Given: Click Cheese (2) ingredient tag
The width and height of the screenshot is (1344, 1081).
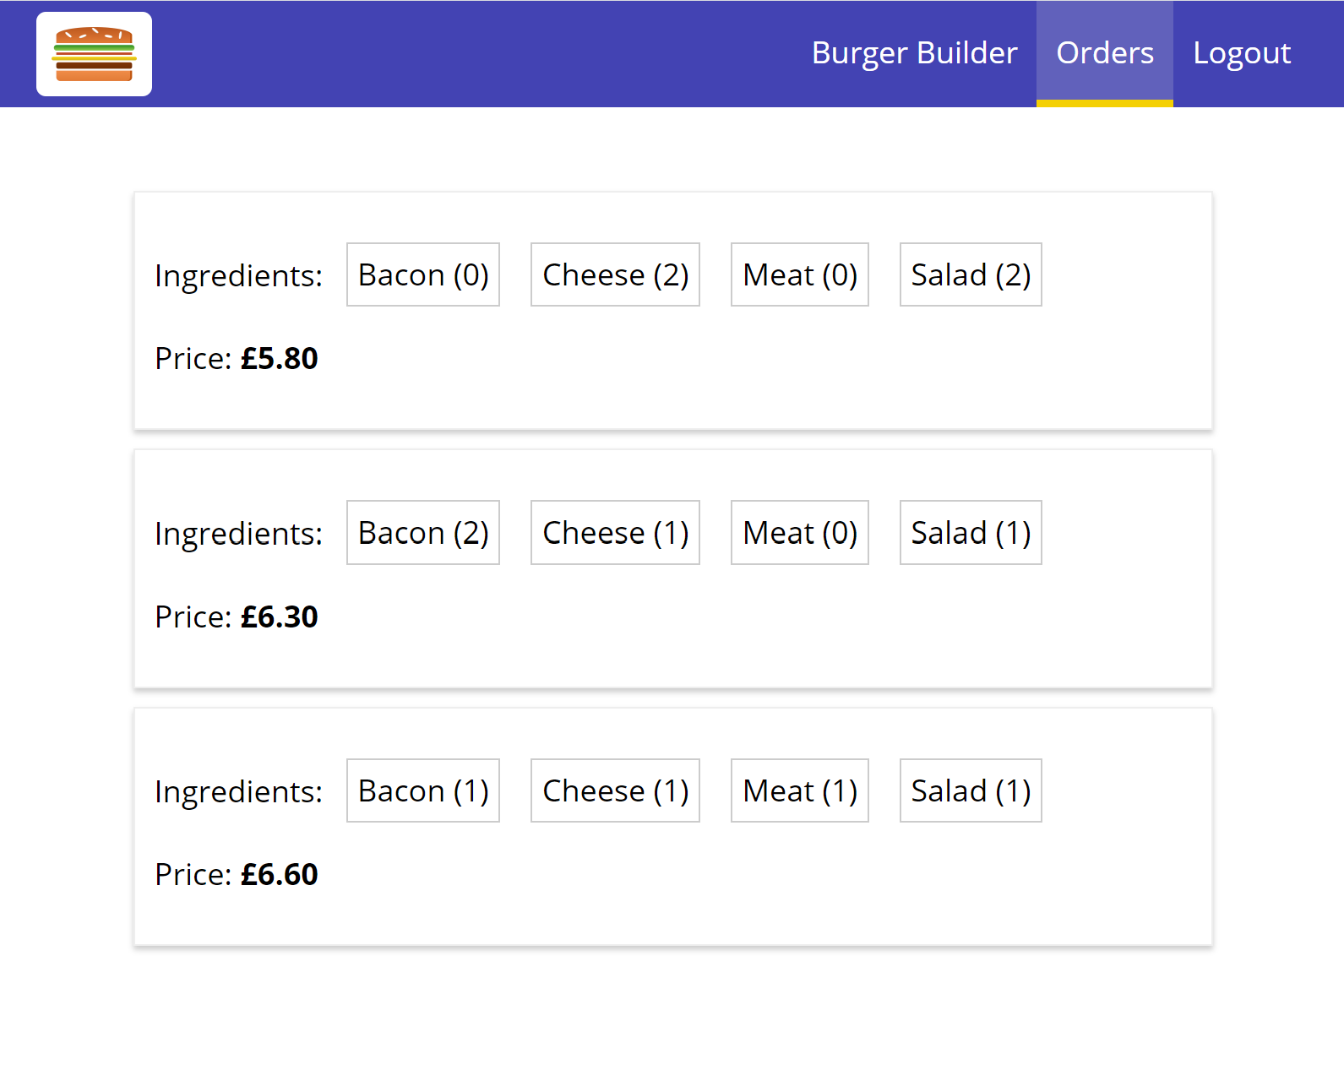Looking at the screenshot, I should click(x=615, y=274).
